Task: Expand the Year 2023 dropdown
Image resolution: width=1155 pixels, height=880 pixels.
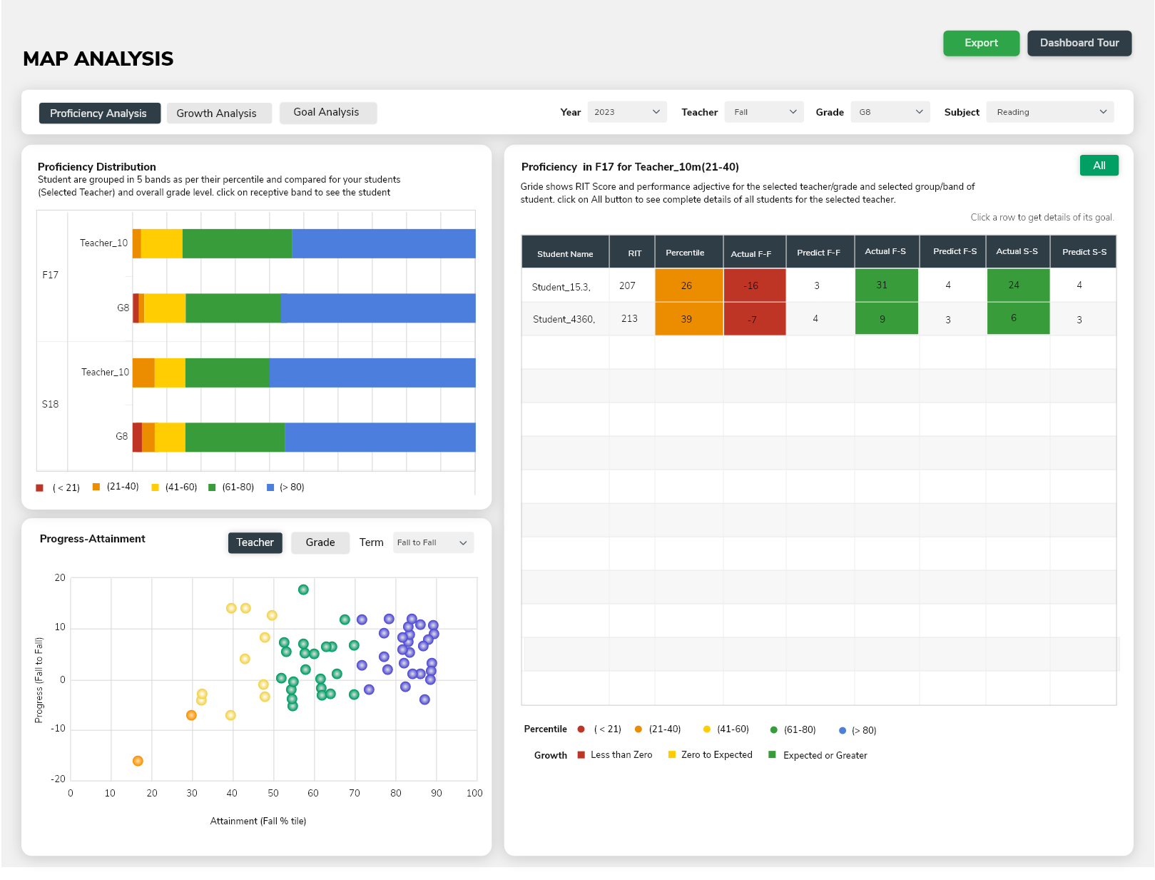Action: 627,112
